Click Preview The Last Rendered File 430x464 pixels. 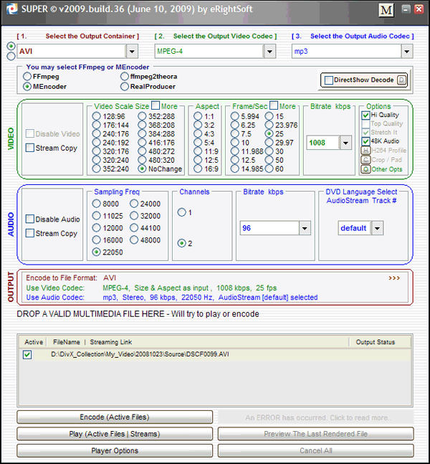(x=316, y=434)
